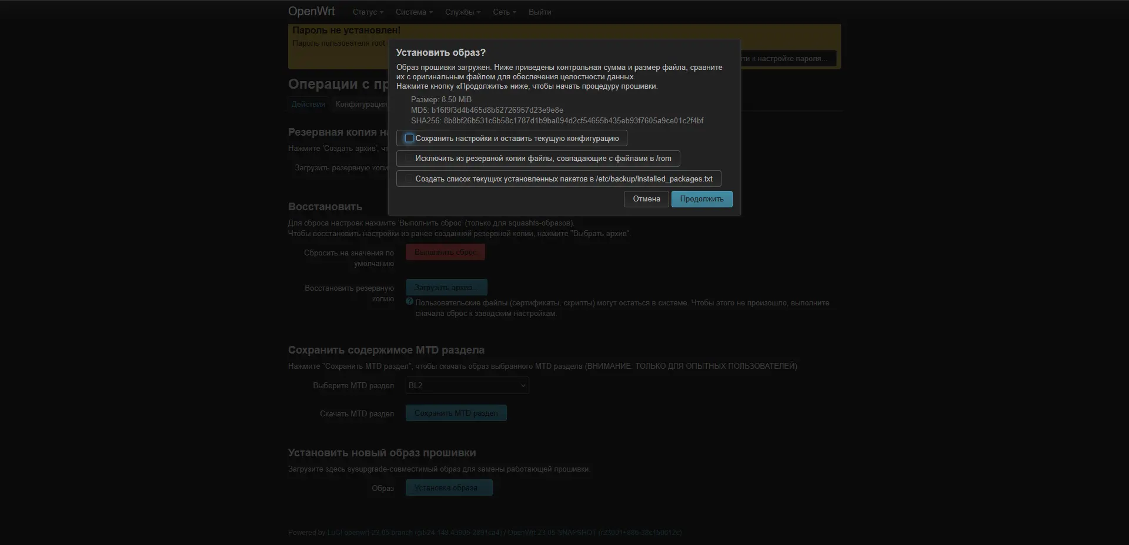1129x545 pixels.
Task: Toggle 'Исключить из резервной копии' checkbox
Action: (x=409, y=159)
